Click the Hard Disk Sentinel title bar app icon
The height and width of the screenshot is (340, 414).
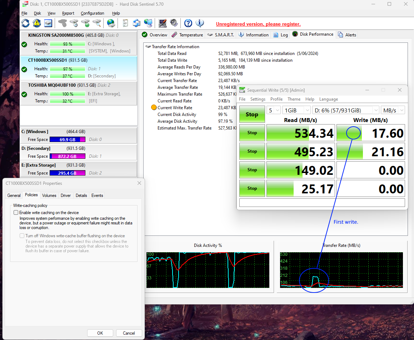pos(25,4)
